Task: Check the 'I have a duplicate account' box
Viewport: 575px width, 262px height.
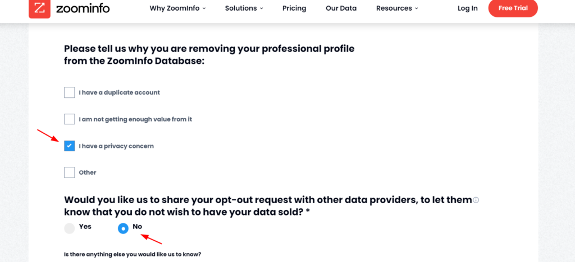Action: tap(69, 92)
